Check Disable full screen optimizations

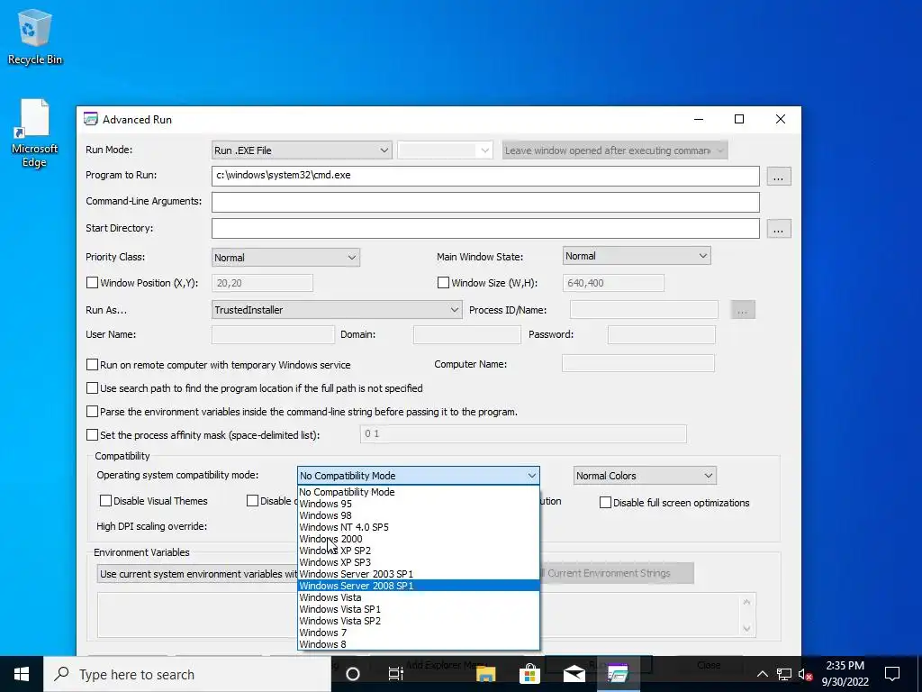tap(605, 503)
